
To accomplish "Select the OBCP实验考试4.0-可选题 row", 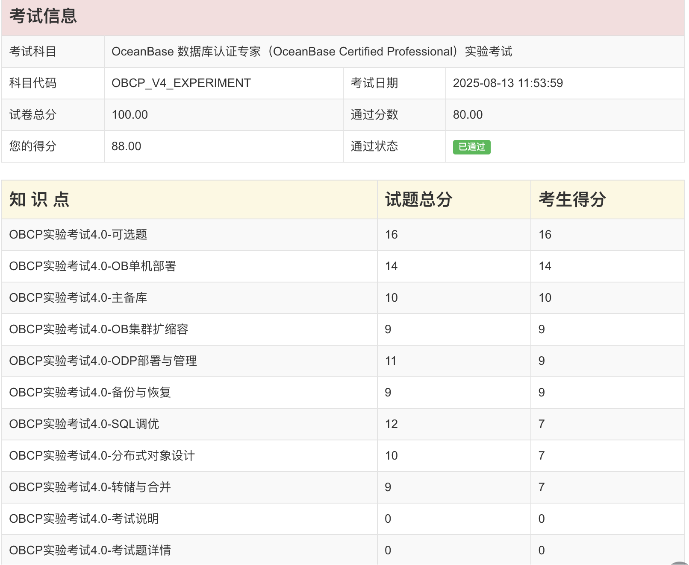I will (x=78, y=235).
